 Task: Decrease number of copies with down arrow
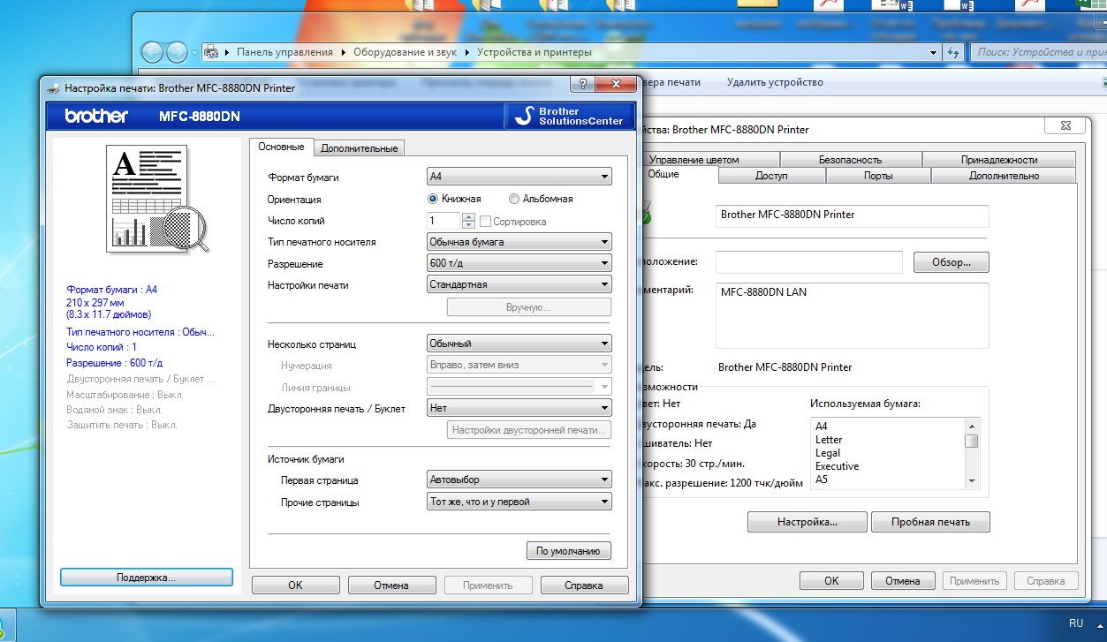click(x=468, y=224)
